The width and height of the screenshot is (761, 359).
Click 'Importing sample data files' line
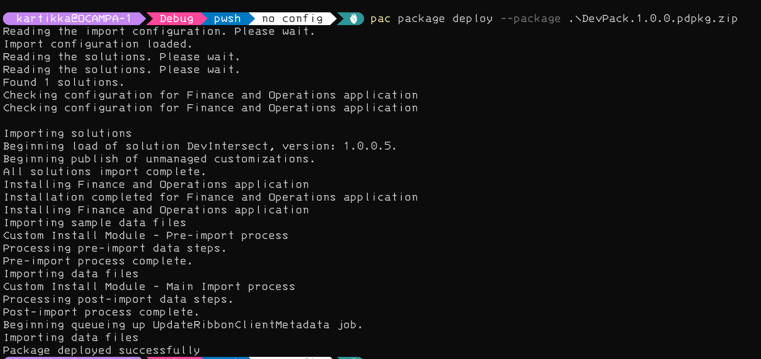pos(95,222)
